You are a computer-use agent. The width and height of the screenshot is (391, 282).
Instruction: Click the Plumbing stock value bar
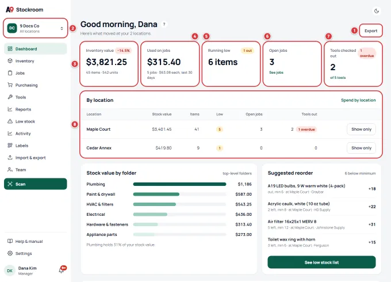[179, 184]
